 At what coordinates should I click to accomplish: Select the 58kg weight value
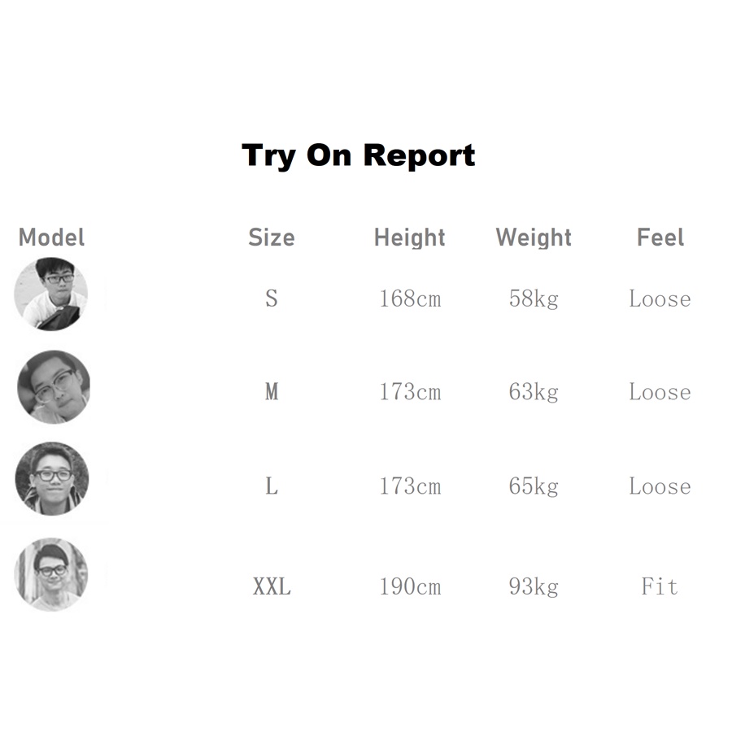point(534,298)
